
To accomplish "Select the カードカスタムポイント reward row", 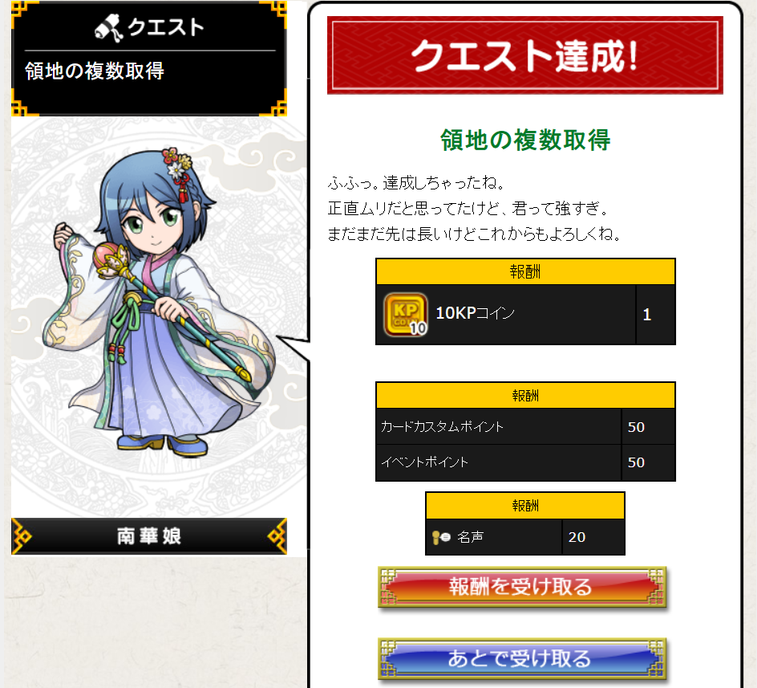I will coord(525,426).
